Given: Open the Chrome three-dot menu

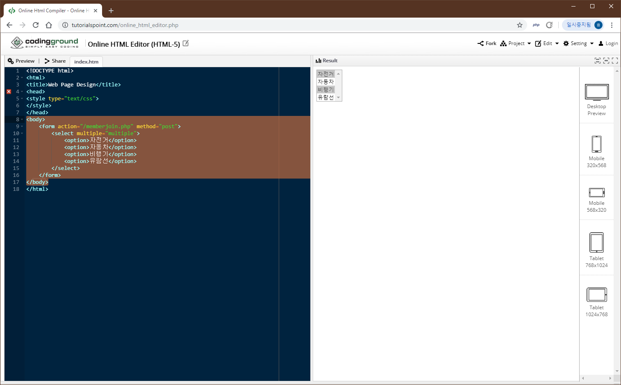Looking at the screenshot, I should tap(612, 25).
